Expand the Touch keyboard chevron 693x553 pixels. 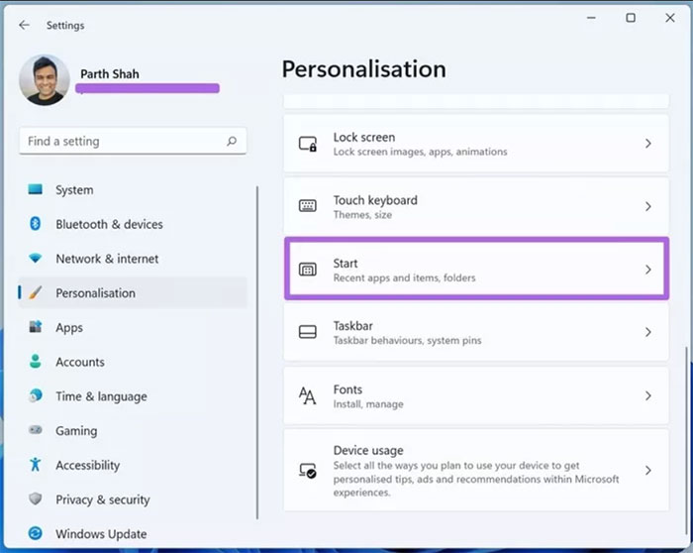(x=648, y=206)
